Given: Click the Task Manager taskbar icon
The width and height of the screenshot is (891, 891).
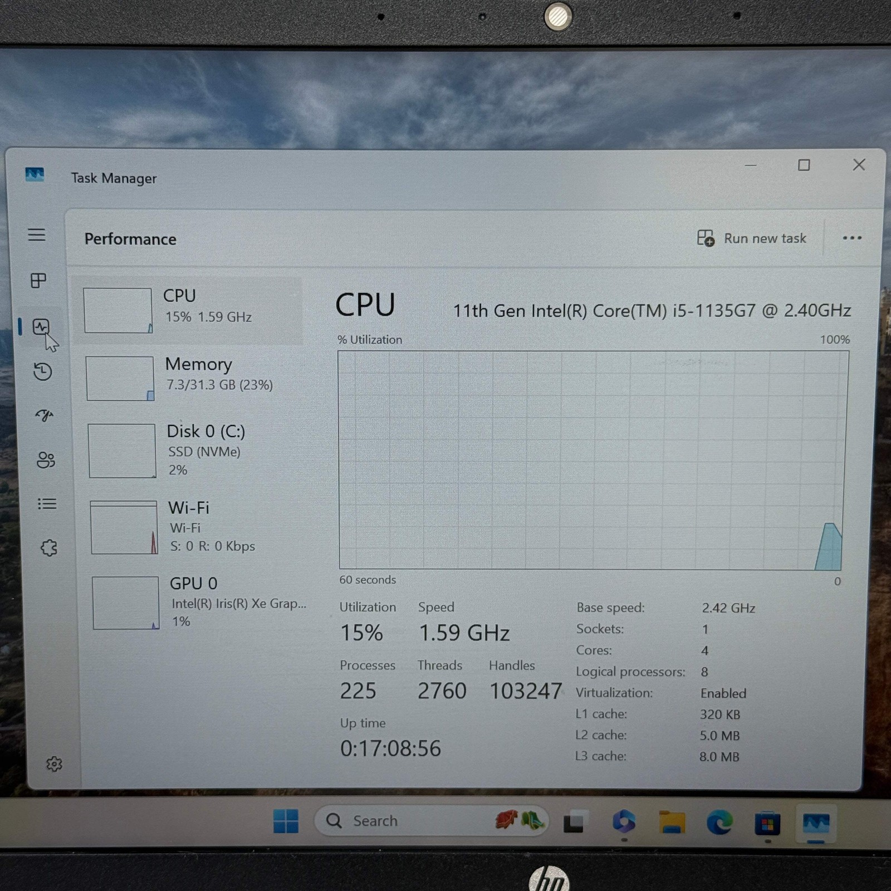Looking at the screenshot, I should click(x=816, y=823).
